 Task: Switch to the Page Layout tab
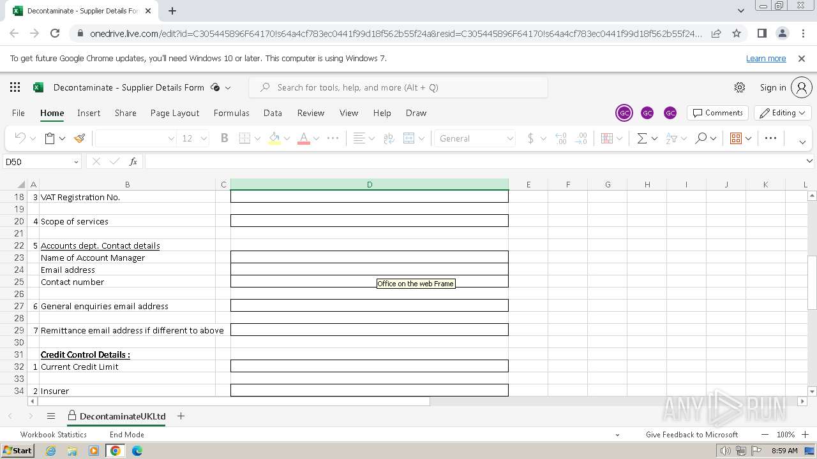[175, 113]
